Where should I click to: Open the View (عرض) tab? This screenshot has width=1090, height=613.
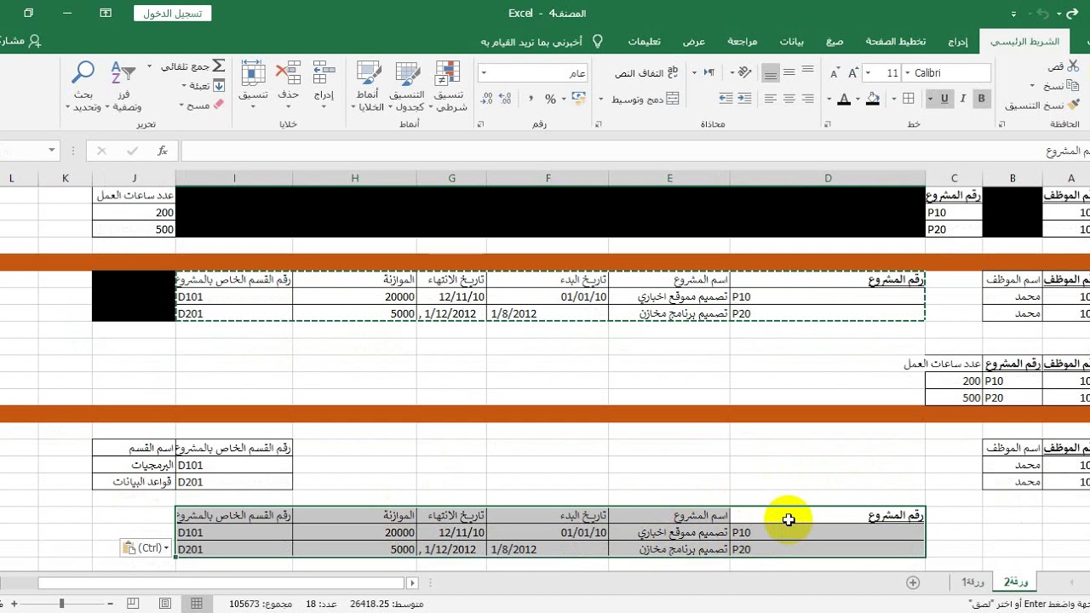coord(694,41)
